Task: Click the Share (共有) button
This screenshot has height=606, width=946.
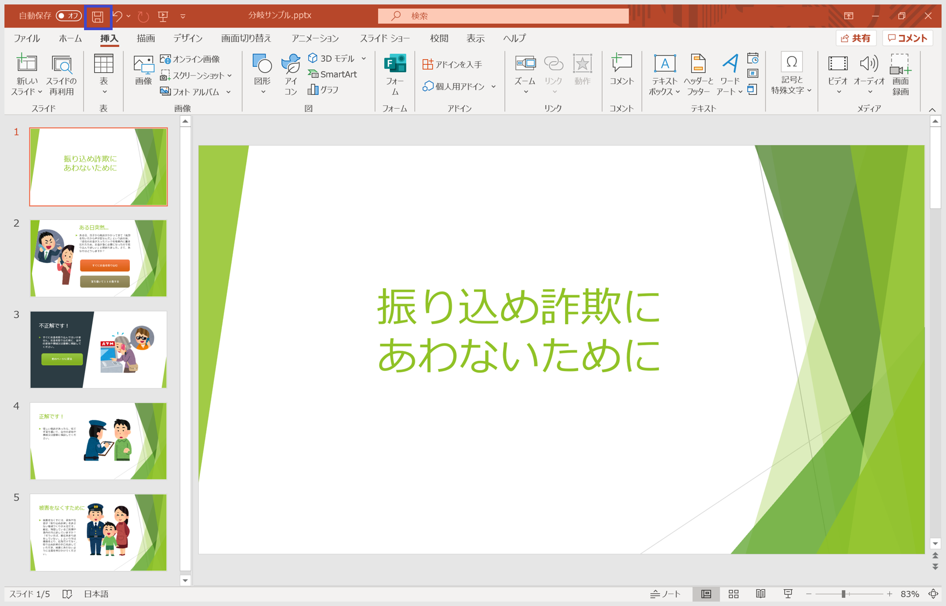Action: [x=856, y=38]
